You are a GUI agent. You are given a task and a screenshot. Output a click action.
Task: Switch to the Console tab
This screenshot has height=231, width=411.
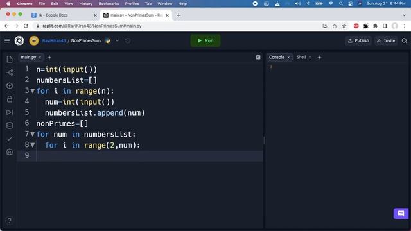[277, 57]
